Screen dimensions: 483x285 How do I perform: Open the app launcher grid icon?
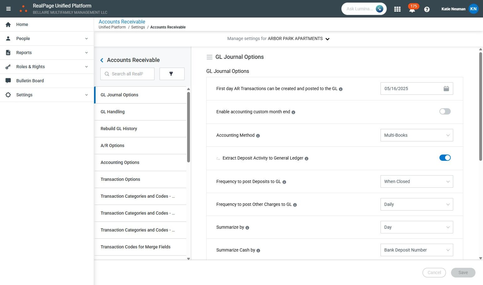(397, 9)
